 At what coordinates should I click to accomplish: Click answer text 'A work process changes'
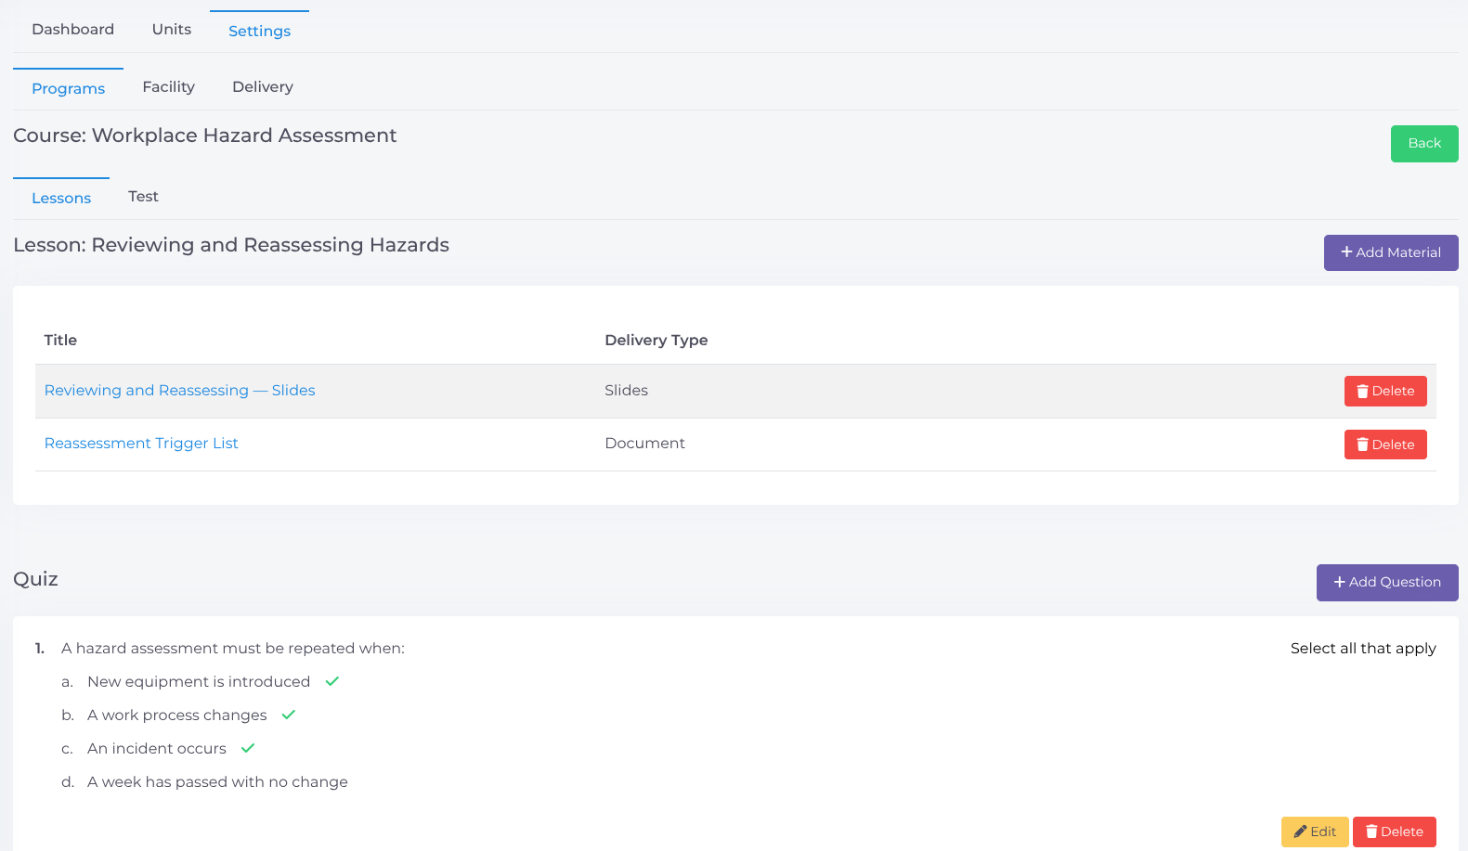(x=177, y=716)
